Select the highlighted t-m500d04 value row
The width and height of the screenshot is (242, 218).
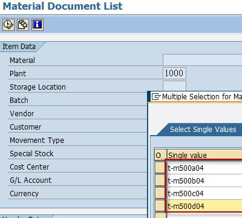click(204, 206)
